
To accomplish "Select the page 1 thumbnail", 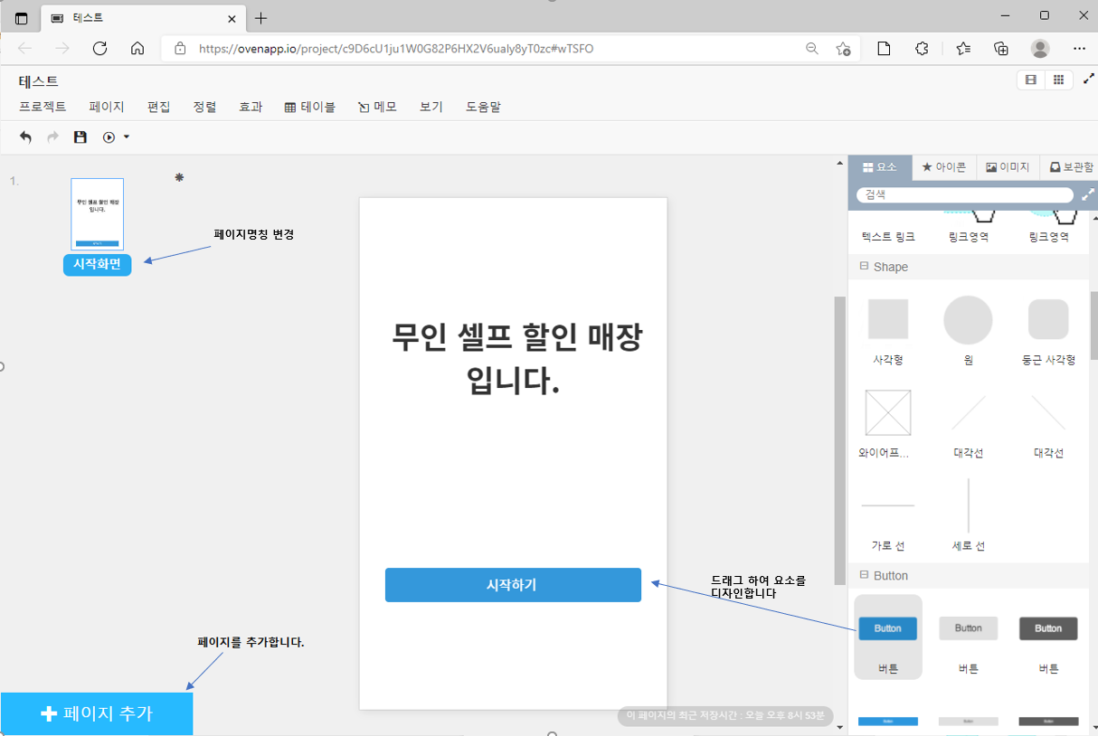I will [x=98, y=214].
